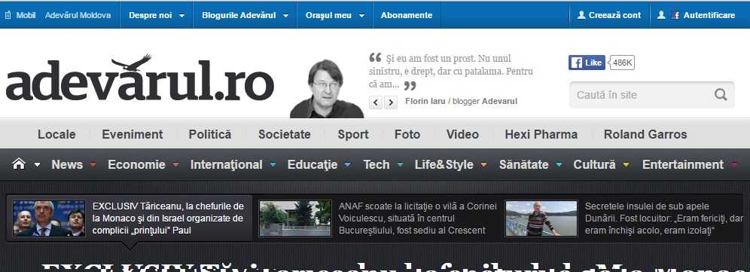The image size is (750, 272).
Task: Open Florin Iaru's blog author link
Action: coord(425,102)
